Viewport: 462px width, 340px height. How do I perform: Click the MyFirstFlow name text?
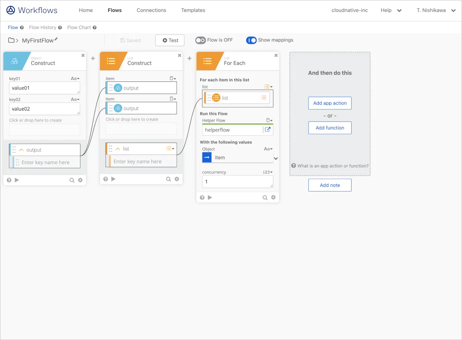point(38,40)
